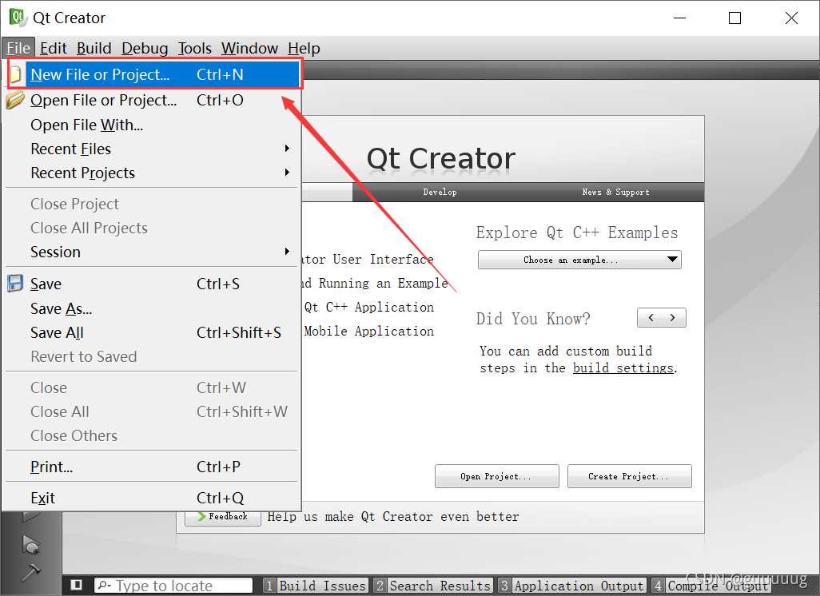Choose the Save menu entry
820x596 pixels.
pos(152,284)
